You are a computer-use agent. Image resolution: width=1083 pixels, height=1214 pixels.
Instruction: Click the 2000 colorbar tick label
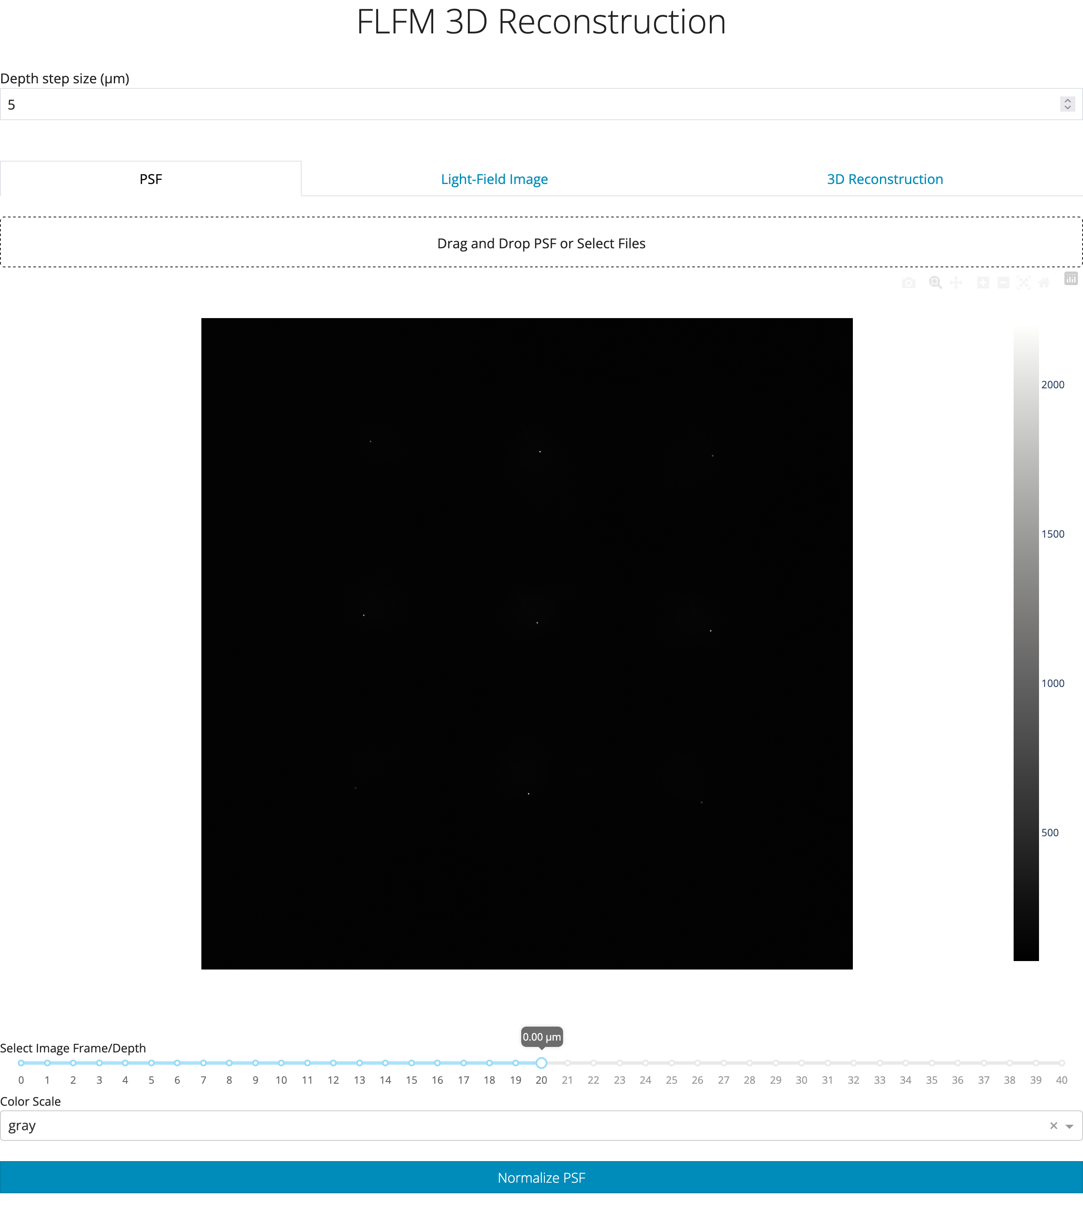1053,385
